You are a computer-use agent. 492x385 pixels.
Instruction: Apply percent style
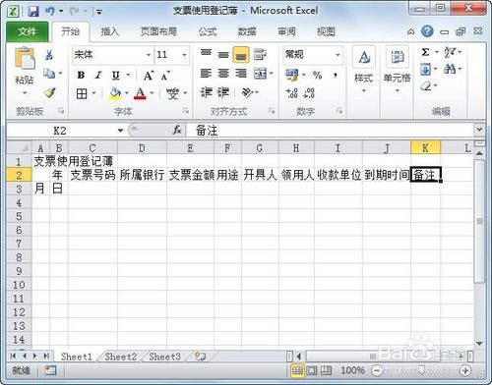click(317, 76)
